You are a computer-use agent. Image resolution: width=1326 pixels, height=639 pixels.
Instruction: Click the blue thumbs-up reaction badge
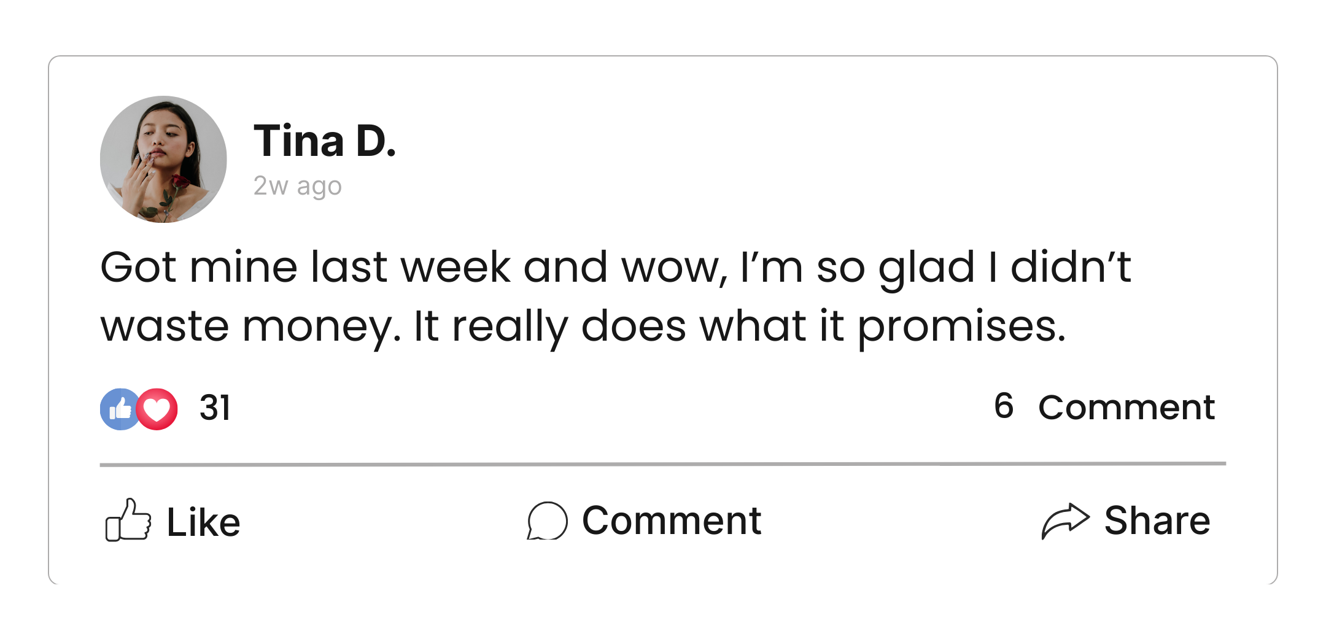point(119,409)
